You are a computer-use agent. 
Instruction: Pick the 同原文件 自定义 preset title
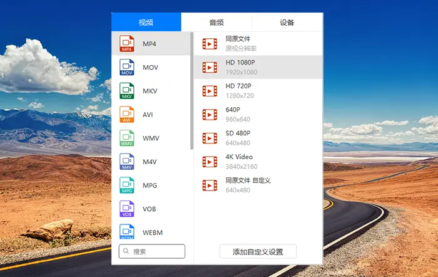[248, 180]
